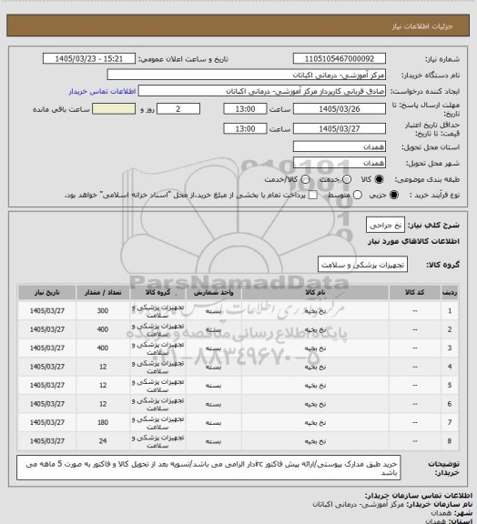477x524 pixels.
Task: Open the اطلاعات تماس خریدار link
Action: point(102,91)
